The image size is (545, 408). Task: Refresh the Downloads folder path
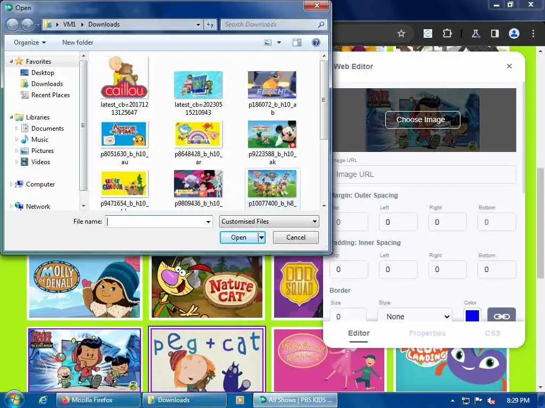click(x=210, y=24)
